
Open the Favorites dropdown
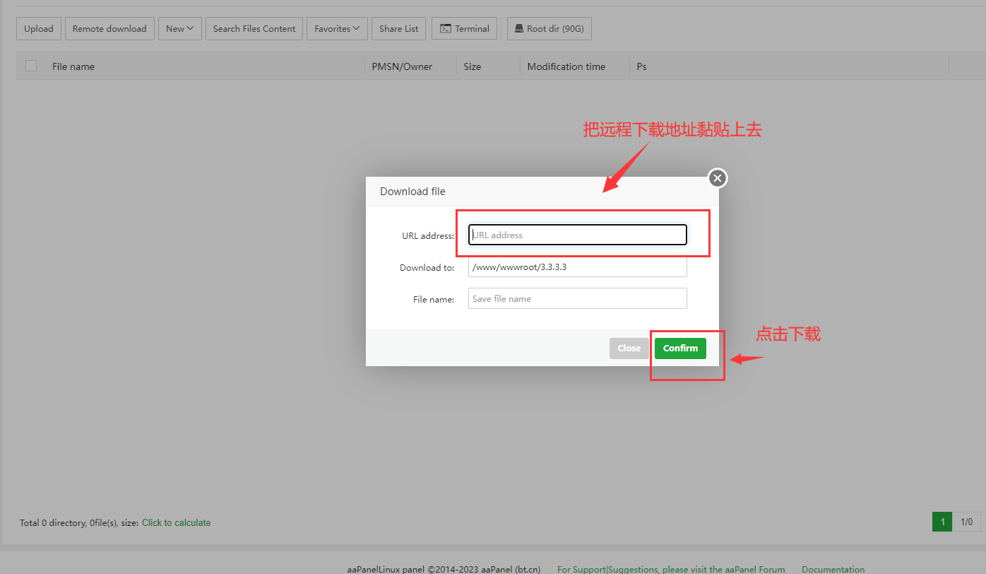(x=337, y=29)
